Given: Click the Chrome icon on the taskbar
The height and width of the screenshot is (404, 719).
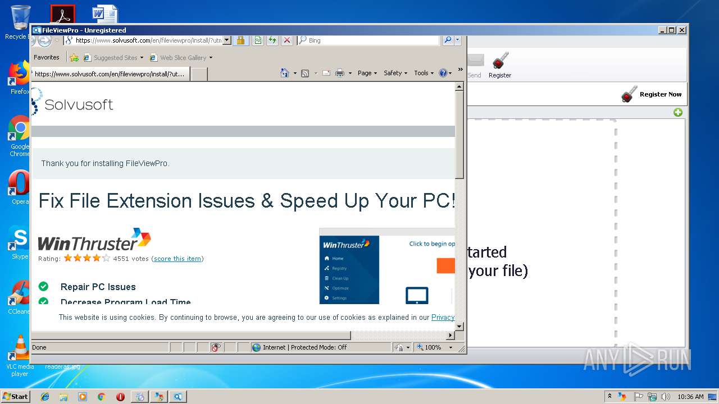Looking at the screenshot, I should [x=101, y=397].
